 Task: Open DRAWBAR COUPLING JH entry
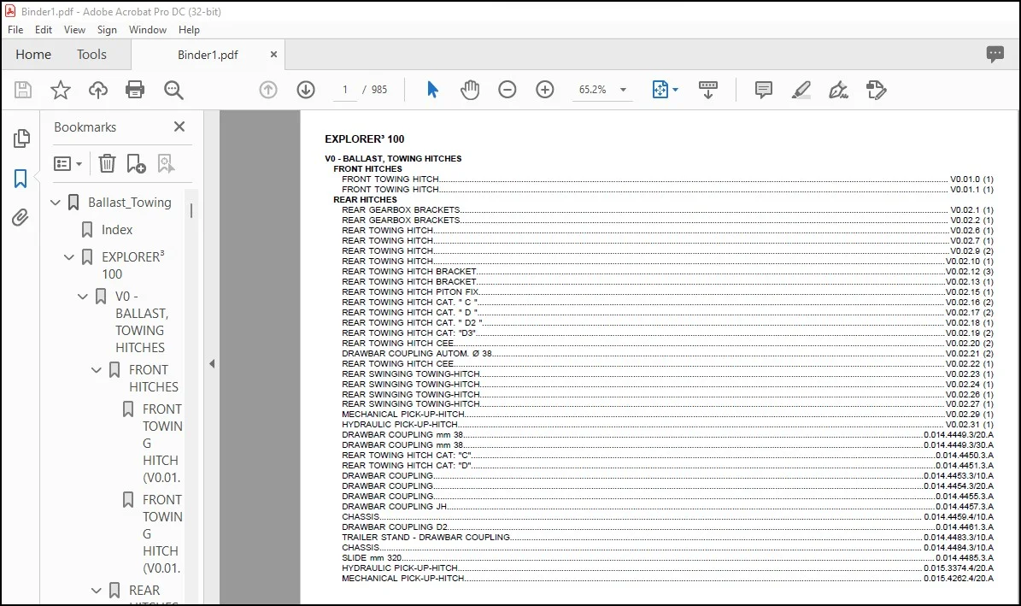[667, 506]
